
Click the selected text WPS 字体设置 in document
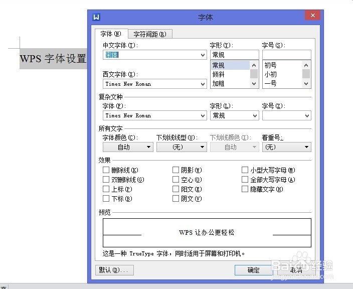click(x=53, y=59)
